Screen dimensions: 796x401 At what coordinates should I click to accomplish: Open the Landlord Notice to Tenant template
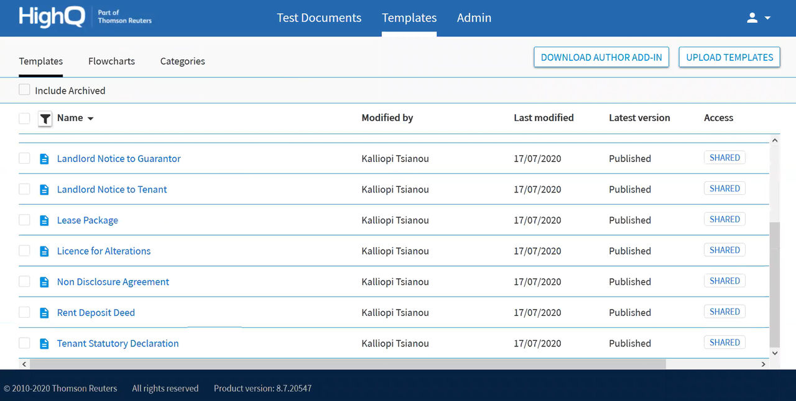pyautogui.click(x=112, y=189)
